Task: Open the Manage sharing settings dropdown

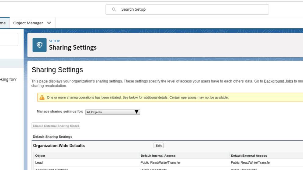Action: click(x=112, y=112)
